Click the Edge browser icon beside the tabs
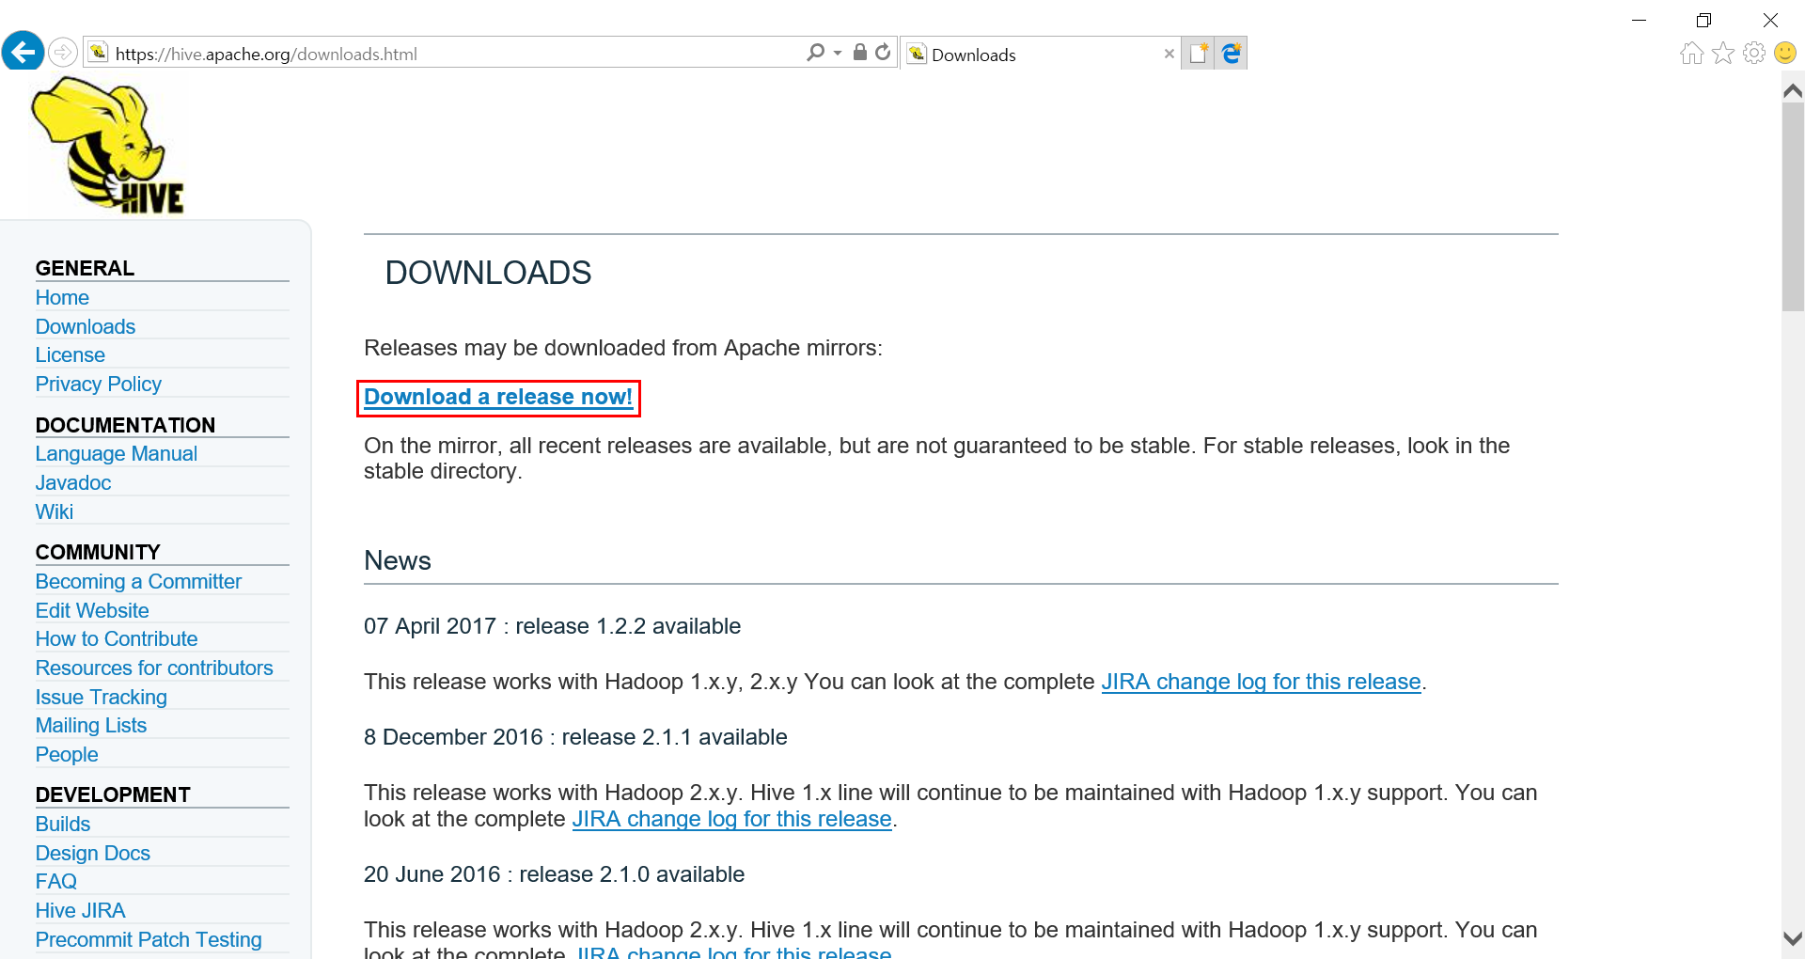Image resolution: width=1805 pixels, height=959 pixels. 1232,54
